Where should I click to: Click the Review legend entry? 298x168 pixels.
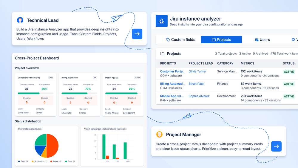pyautogui.click(x=56, y=161)
